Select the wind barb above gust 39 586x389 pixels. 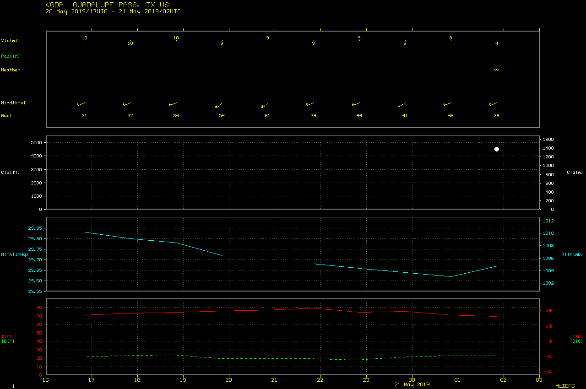pos(310,104)
